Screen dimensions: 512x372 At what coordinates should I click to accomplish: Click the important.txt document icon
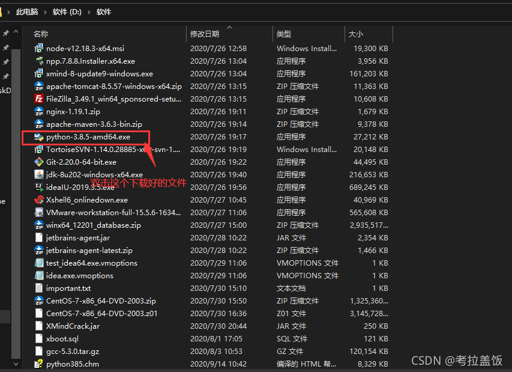coord(39,288)
